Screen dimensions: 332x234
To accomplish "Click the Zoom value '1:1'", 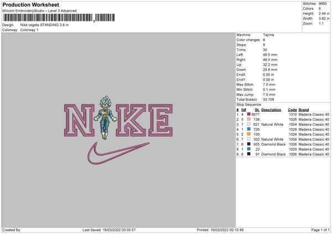I will click(321, 23).
